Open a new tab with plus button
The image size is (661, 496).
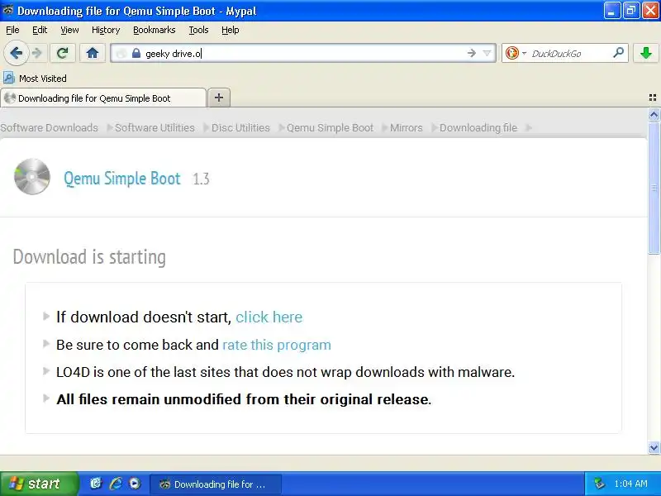219,98
